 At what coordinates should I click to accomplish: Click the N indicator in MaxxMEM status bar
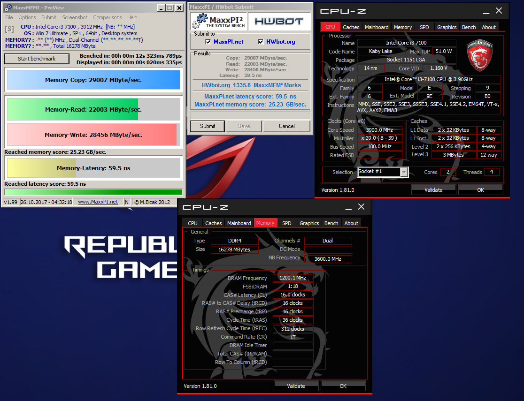127,202
